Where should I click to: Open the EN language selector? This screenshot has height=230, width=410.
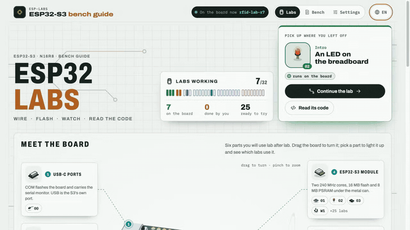381,12
